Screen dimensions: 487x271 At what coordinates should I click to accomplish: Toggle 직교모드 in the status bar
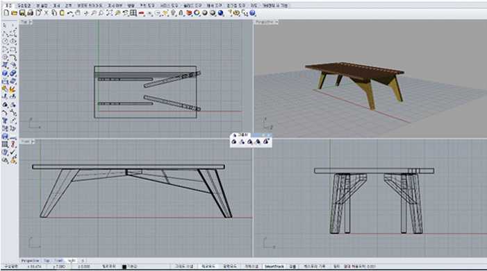(208, 266)
